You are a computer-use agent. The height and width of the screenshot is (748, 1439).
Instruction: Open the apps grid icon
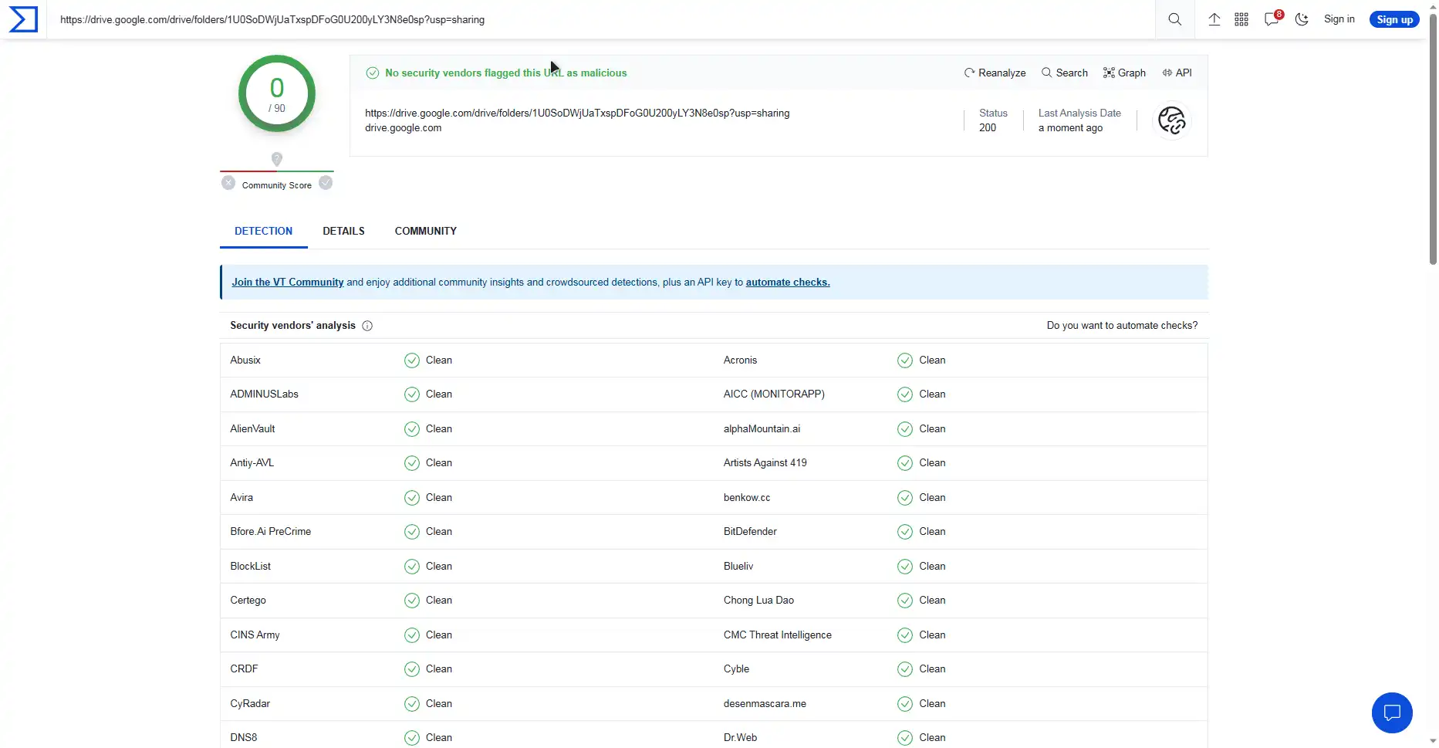point(1241,19)
